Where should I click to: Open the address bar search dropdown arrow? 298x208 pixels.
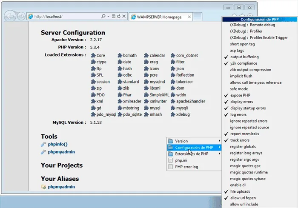click(x=108, y=16)
